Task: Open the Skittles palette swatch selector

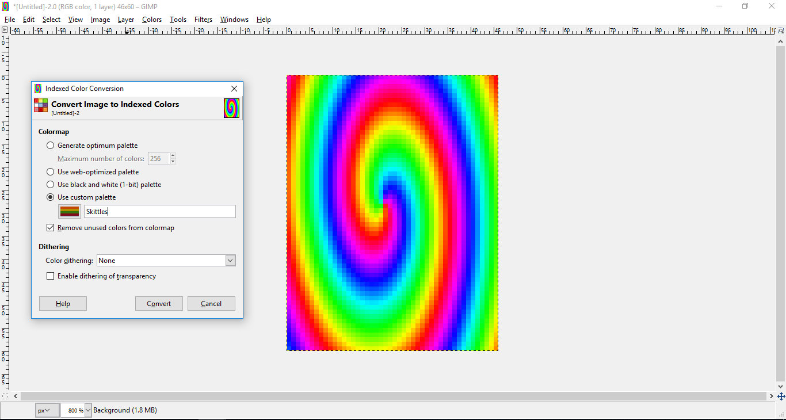Action: (x=70, y=212)
